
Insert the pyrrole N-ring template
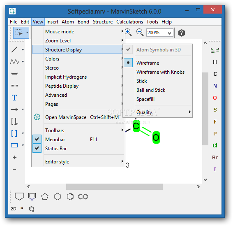click(x=32, y=197)
